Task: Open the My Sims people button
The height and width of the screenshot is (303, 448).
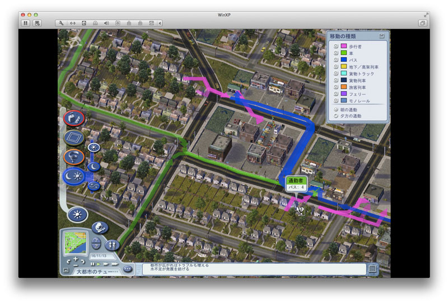Action: [x=111, y=244]
